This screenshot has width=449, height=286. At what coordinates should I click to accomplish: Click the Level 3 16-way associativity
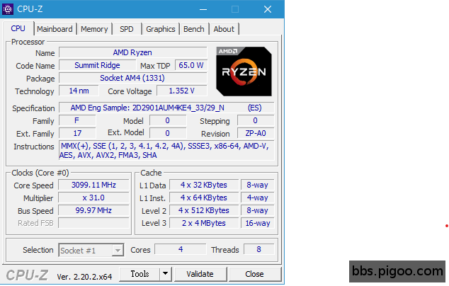257,223
